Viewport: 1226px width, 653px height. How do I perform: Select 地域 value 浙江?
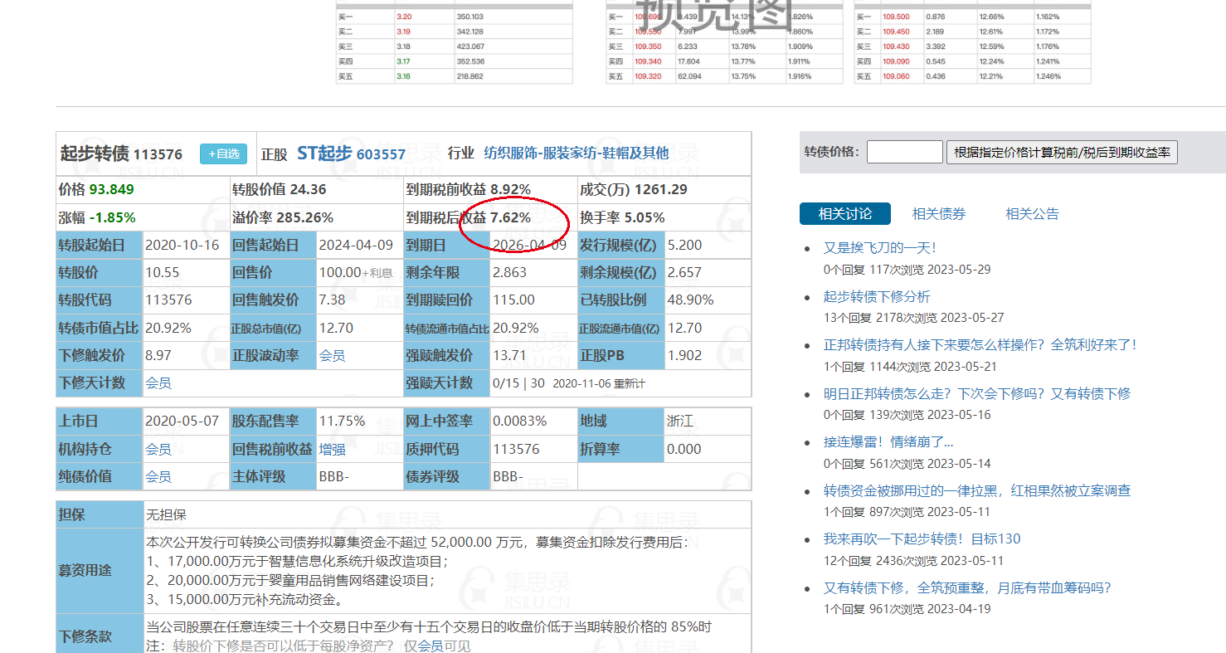680,421
